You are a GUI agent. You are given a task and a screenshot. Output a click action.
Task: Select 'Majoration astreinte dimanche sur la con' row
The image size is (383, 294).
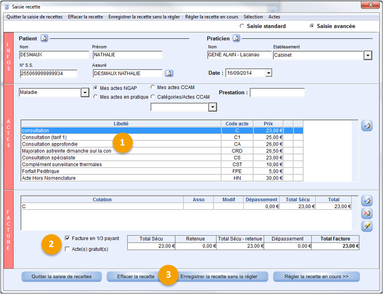pyautogui.click(x=162, y=151)
